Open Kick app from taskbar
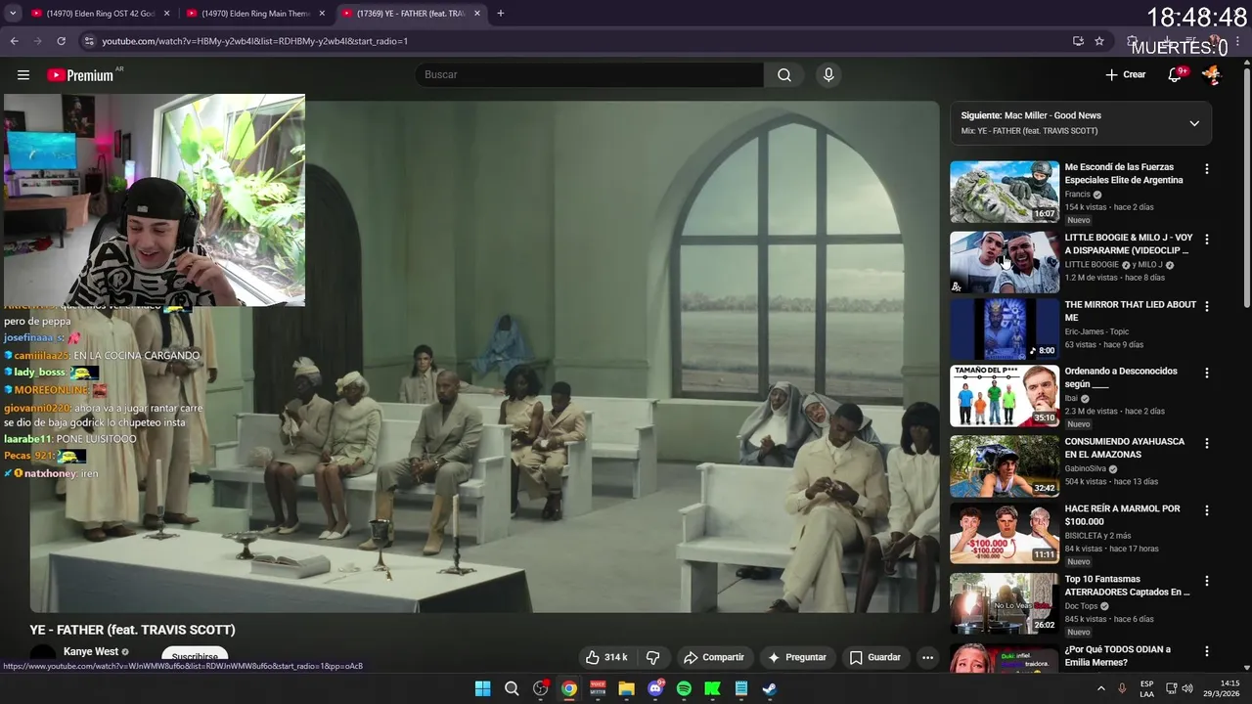Image resolution: width=1252 pixels, height=704 pixels. pos(713,688)
